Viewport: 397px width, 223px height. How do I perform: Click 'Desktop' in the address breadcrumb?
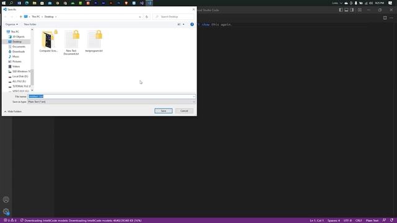(49, 17)
